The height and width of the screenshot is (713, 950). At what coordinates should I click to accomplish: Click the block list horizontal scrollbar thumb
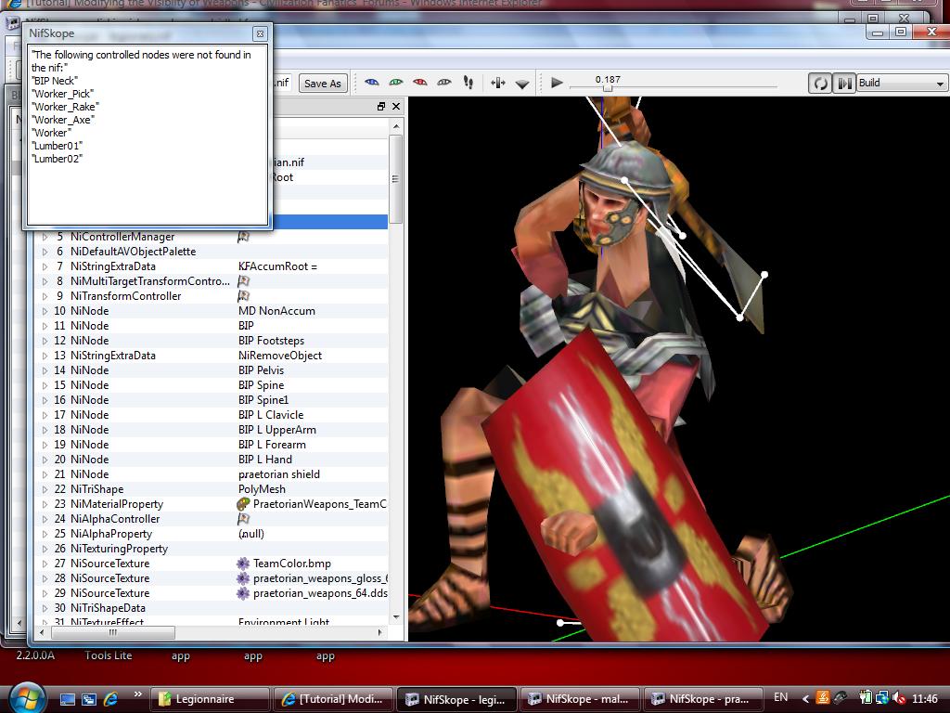coord(112,632)
